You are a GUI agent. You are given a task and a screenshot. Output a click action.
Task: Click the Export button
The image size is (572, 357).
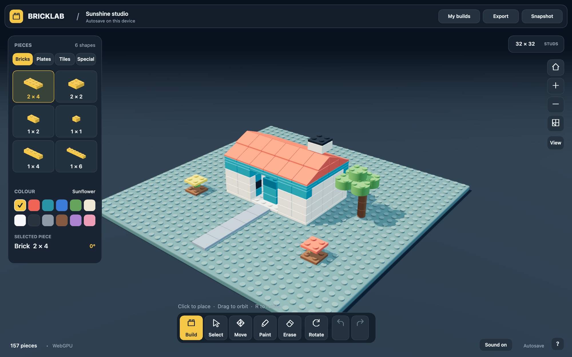500,16
